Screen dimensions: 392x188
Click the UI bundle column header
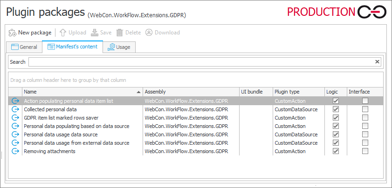[x=256, y=92]
